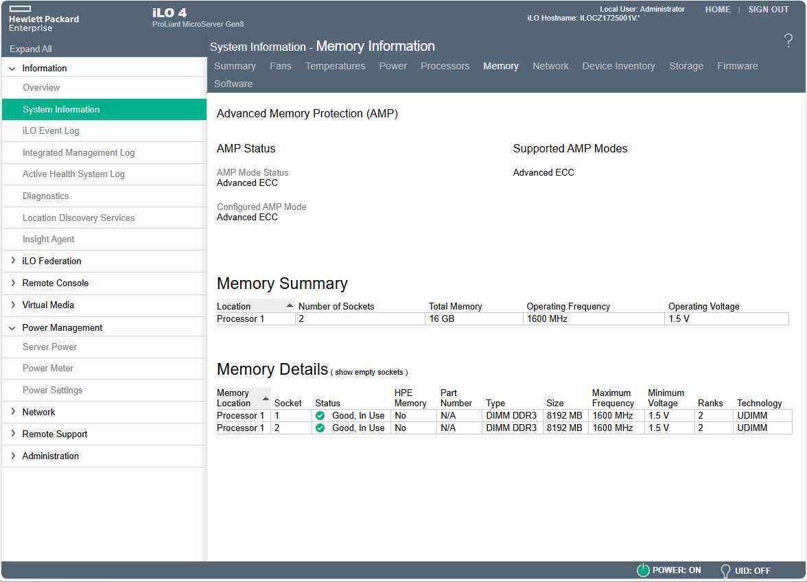Expand the Remote Support section
This screenshot has width=807, height=582.
coord(13,434)
